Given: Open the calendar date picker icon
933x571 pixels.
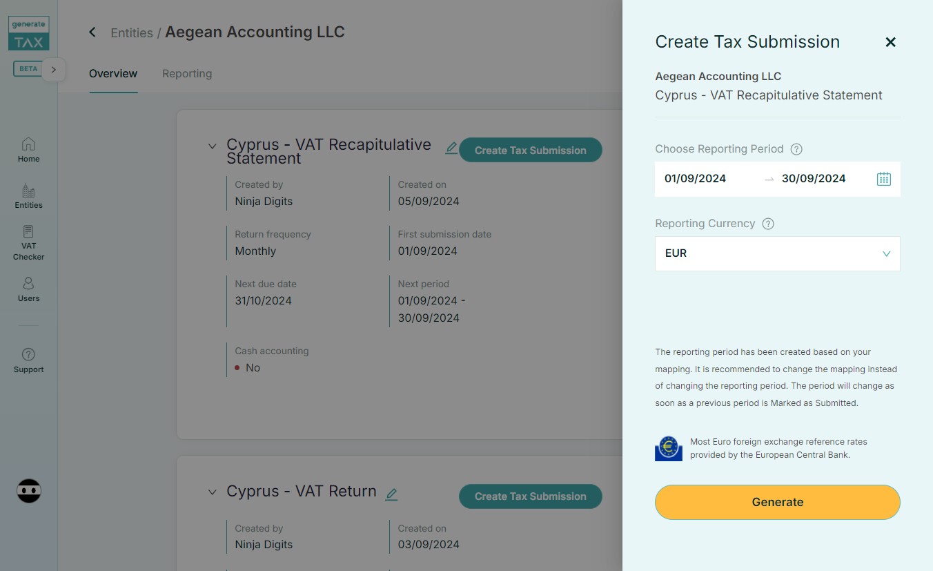Looking at the screenshot, I should pos(883,179).
